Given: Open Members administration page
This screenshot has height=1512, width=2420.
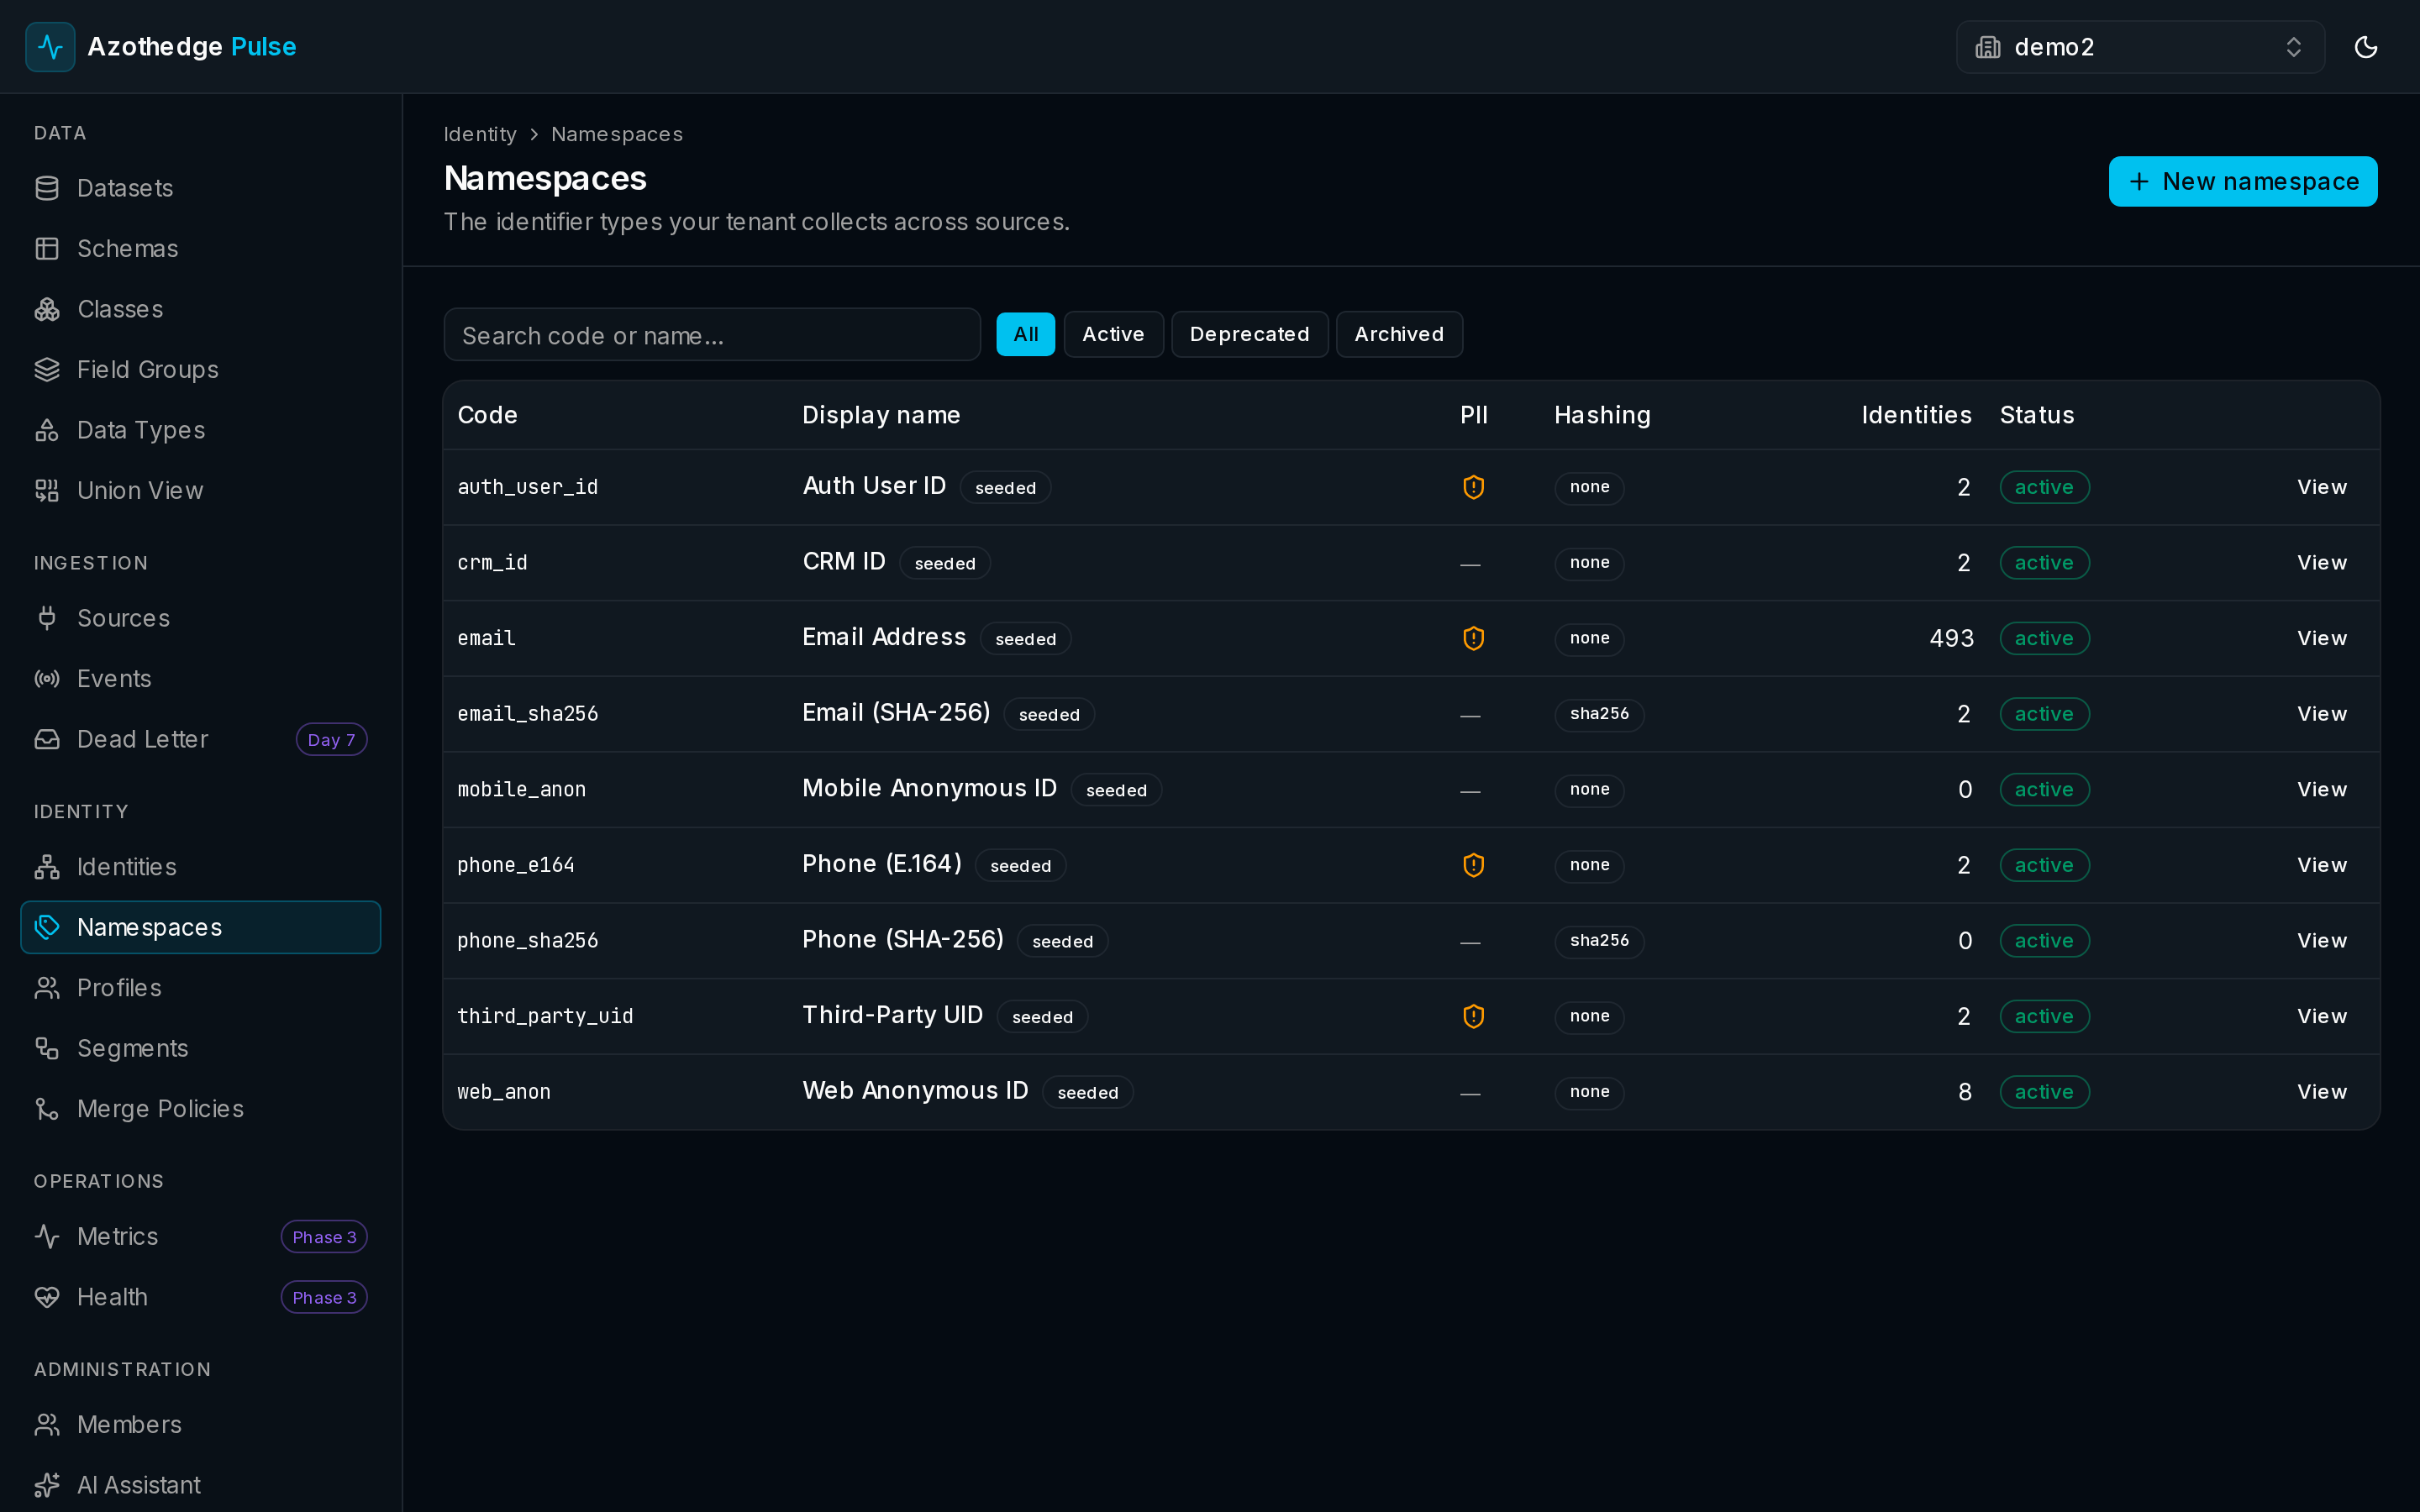Looking at the screenshot, I should 200,1425.
